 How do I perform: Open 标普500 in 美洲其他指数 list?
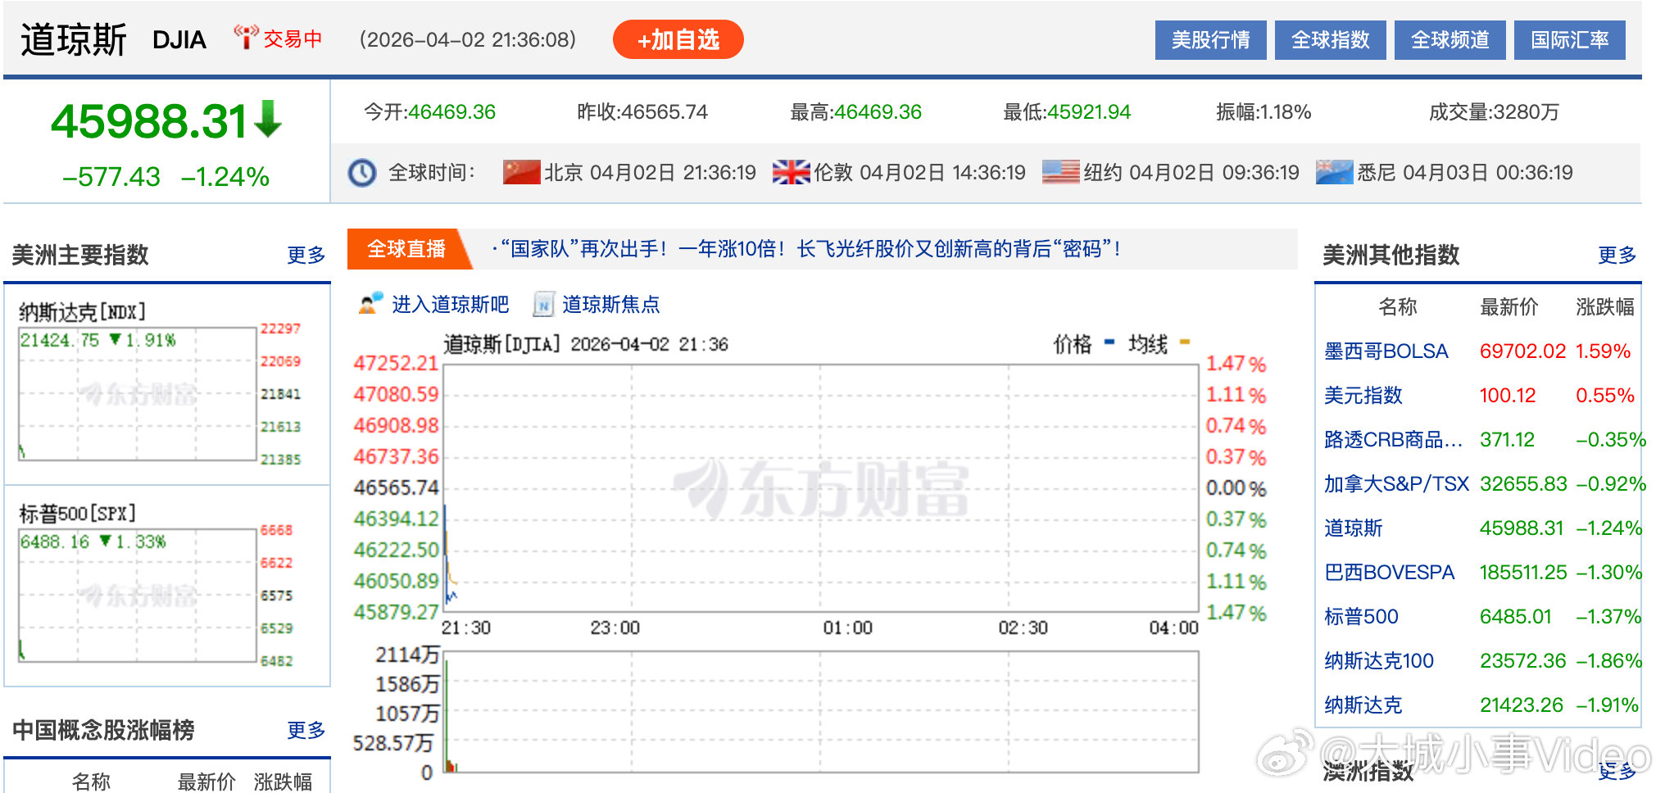(1361, 617)
